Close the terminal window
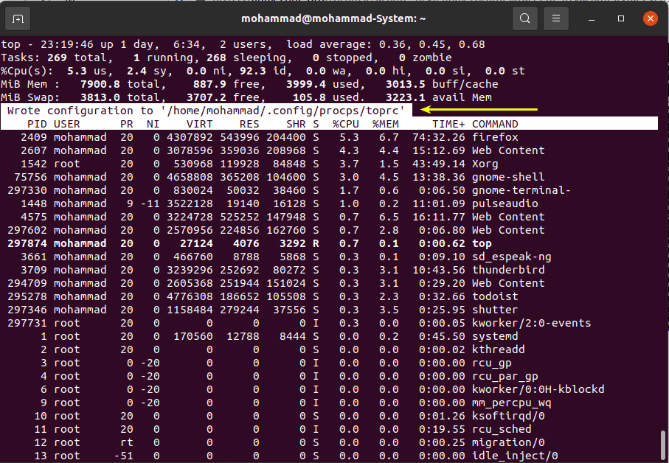This screenshot has height=463, width=669. (x=652, y=18)
